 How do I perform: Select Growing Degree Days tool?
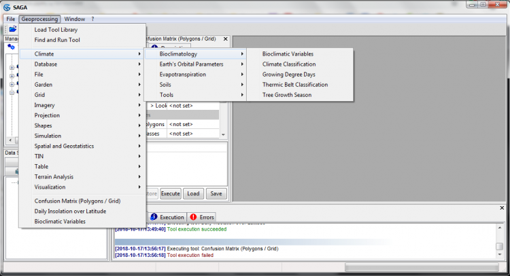tap(300, 75)
